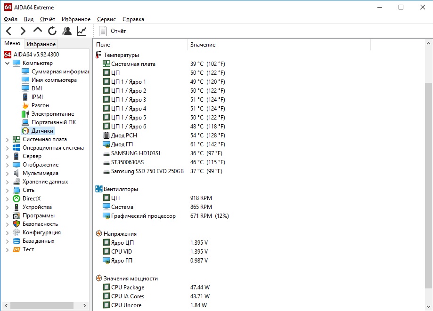This screenshot has height=311, width=433.
Task: Click the sidebar horizontal scrollbar left arrow
Action: click(x=6, y=305)
